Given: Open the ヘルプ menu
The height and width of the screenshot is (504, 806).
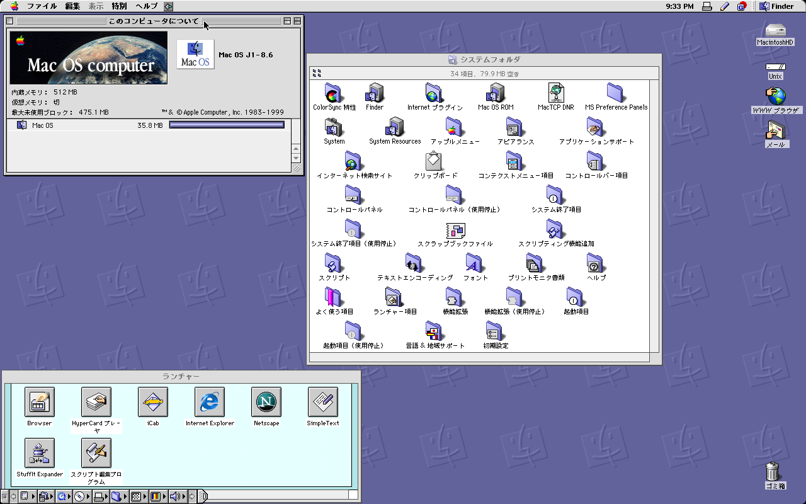Looking at the screenshot, I should [x=147, y=6].
